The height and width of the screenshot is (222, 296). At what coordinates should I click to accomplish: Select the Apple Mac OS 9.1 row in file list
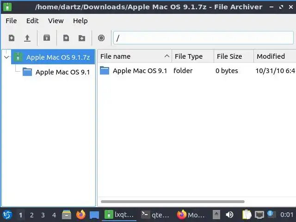point(197,71)
